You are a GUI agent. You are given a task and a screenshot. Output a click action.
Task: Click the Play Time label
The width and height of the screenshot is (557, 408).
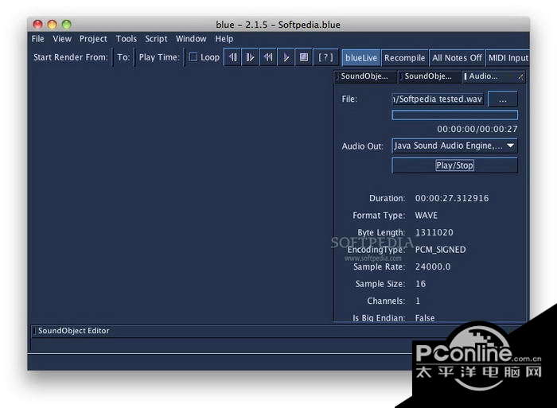159,57
